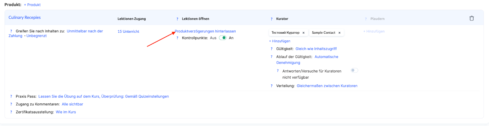Image resolution: width=489 pixels, height=126 pixels.
Task: Remove Sample Contact curator tag
Action: click(339, 33)
